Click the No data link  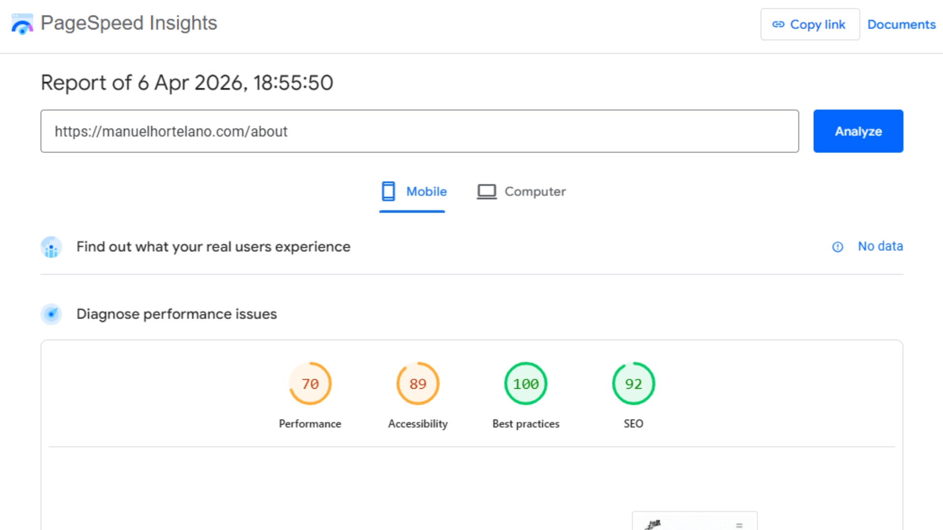click(880, 246)
